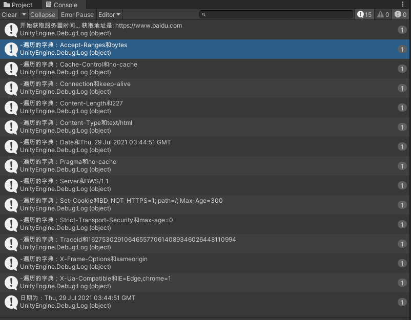Click log icon for Strict-Transport-Security entry
The image size is (411, 320).
pos(11,224)
